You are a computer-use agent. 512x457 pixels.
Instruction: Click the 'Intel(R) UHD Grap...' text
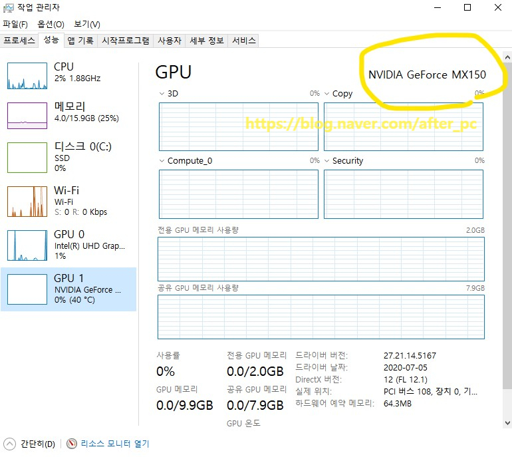tap(90, 246)
